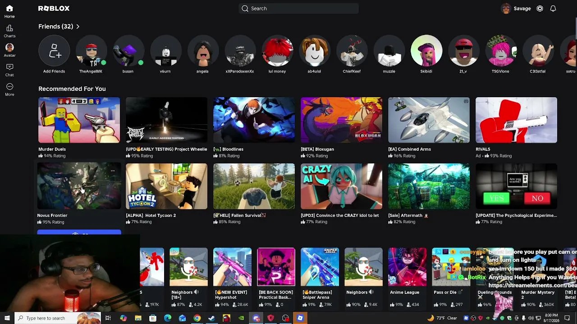Open File Explorer from the taskbar

138,318
